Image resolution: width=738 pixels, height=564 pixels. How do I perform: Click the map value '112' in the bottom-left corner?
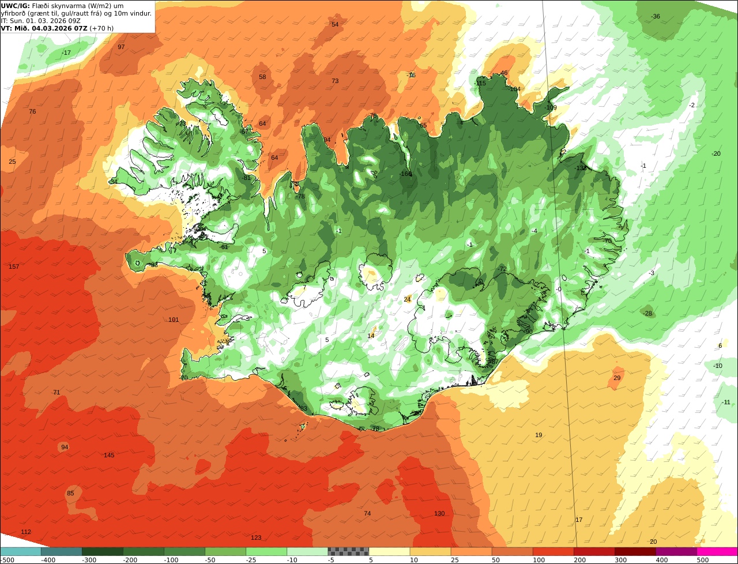[x=26, y=532]
